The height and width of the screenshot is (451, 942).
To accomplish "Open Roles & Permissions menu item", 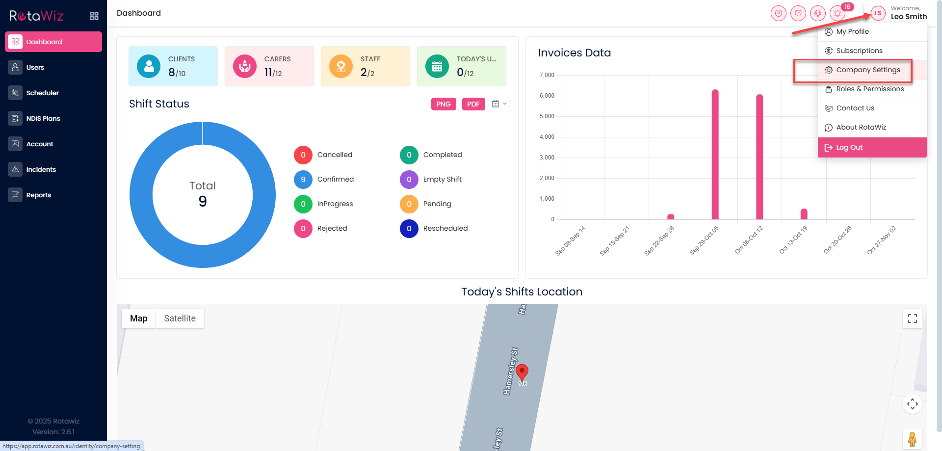I will point(869,89).
